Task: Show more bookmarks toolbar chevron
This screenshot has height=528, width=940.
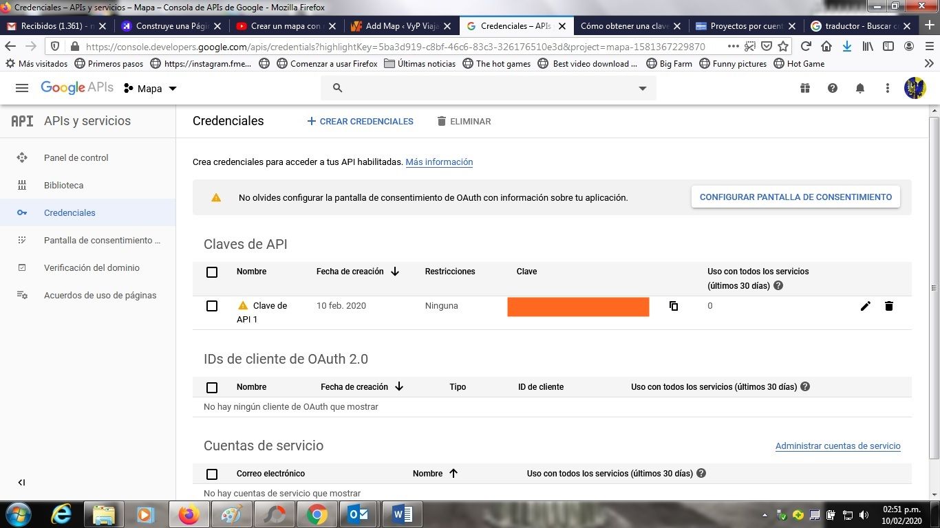Action: tap(929, 63)
